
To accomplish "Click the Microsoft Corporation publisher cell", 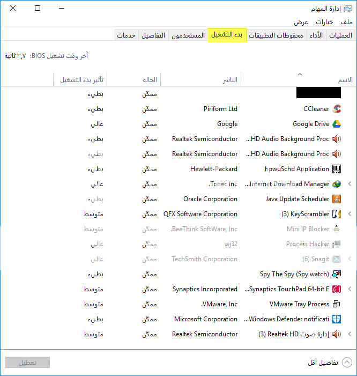I will tap(206, 319).
